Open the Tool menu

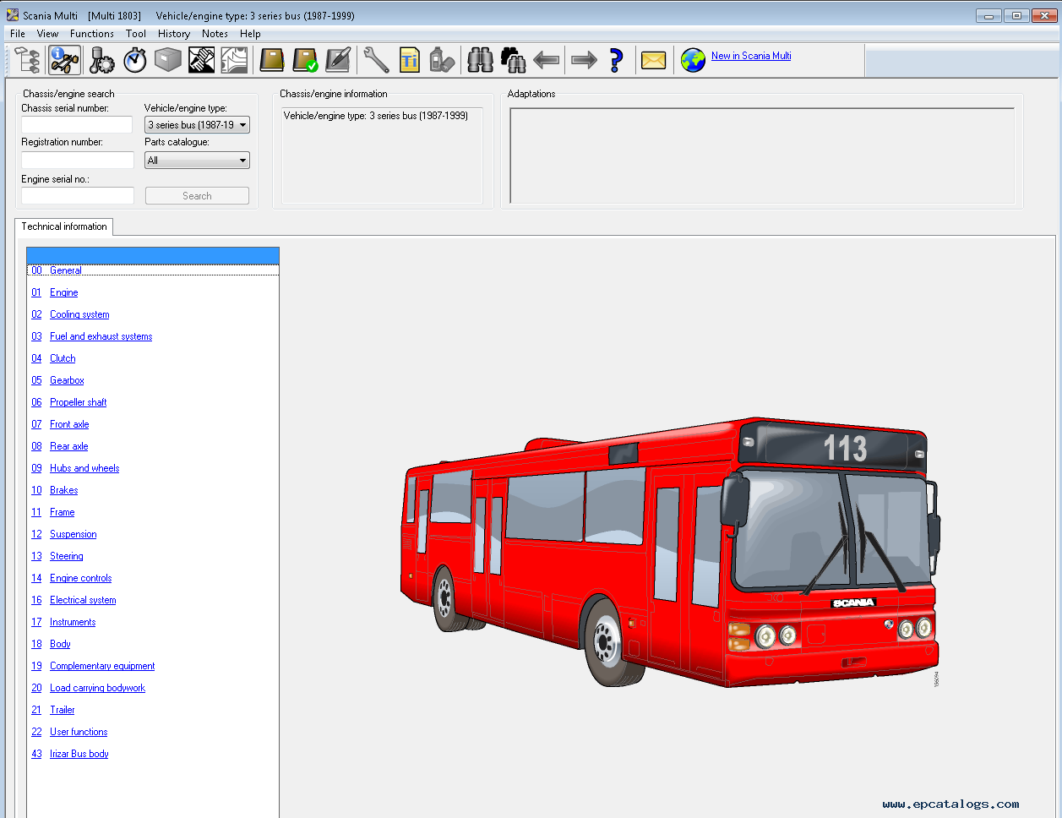pyautogui.click(x=136, y=34)
